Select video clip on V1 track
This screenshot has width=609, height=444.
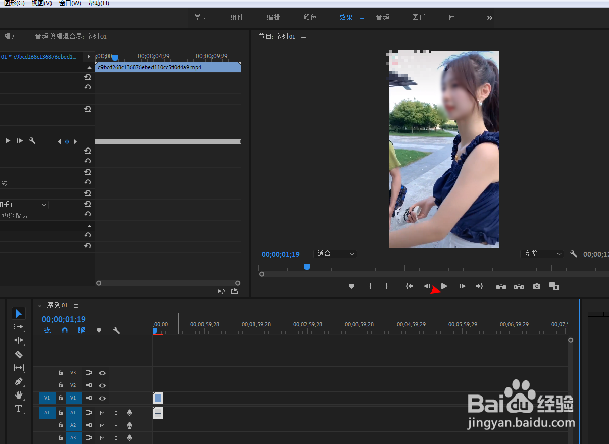point(158,398)
